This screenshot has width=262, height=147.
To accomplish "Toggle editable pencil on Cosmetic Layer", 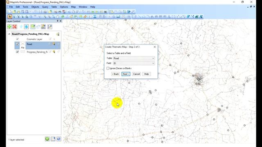I will point(50,39).
